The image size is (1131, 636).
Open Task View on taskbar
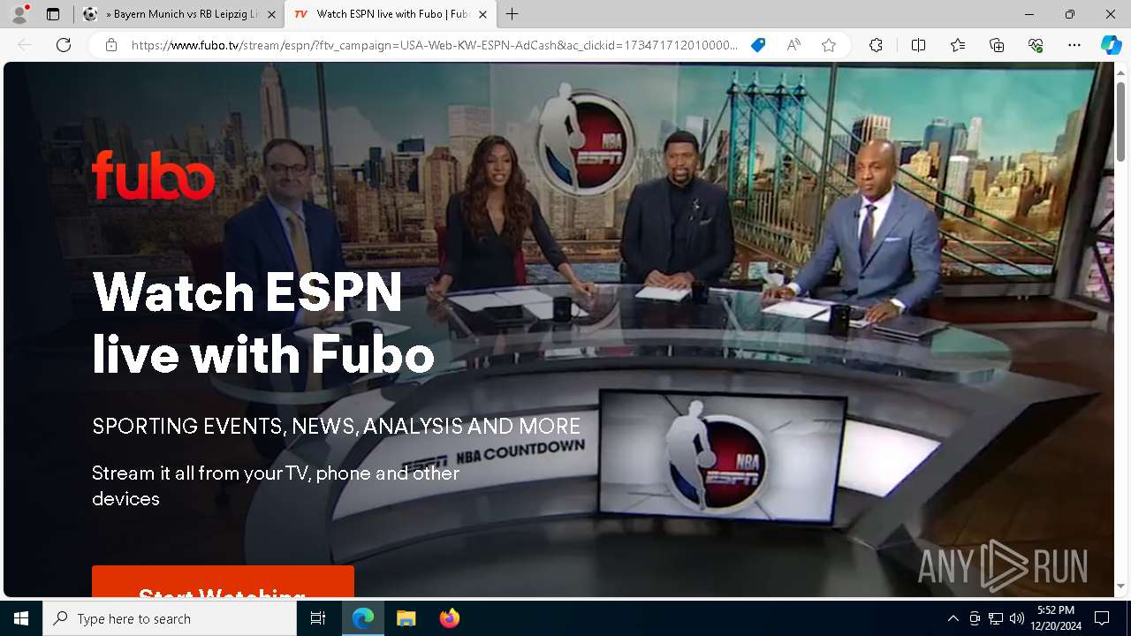(318, 618)
